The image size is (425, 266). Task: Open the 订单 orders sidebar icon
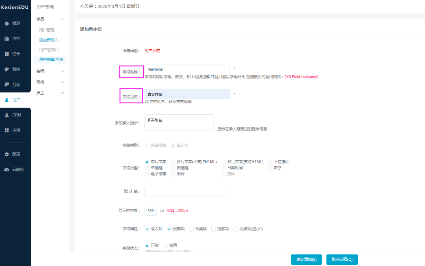coord(7,54)
